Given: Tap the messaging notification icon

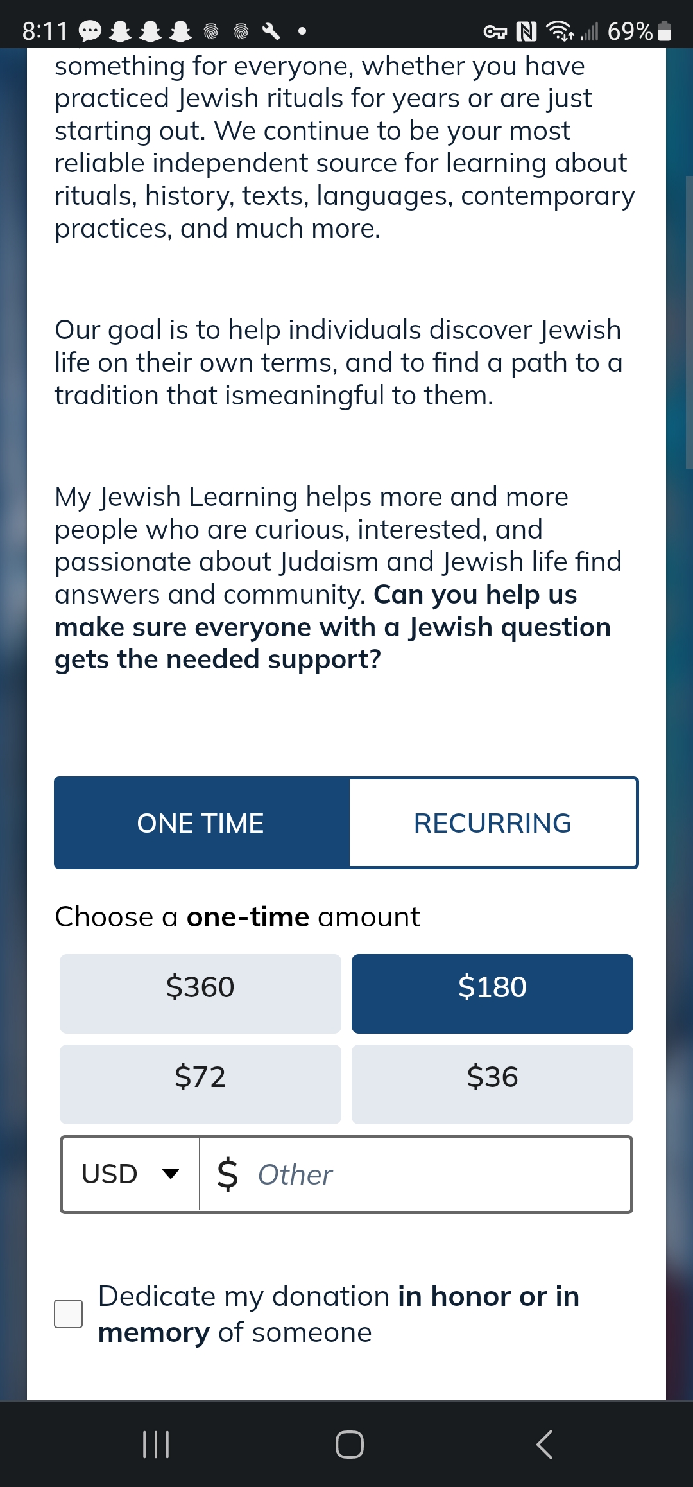Looking at the screenshot, I should click(x=90, y=31).
